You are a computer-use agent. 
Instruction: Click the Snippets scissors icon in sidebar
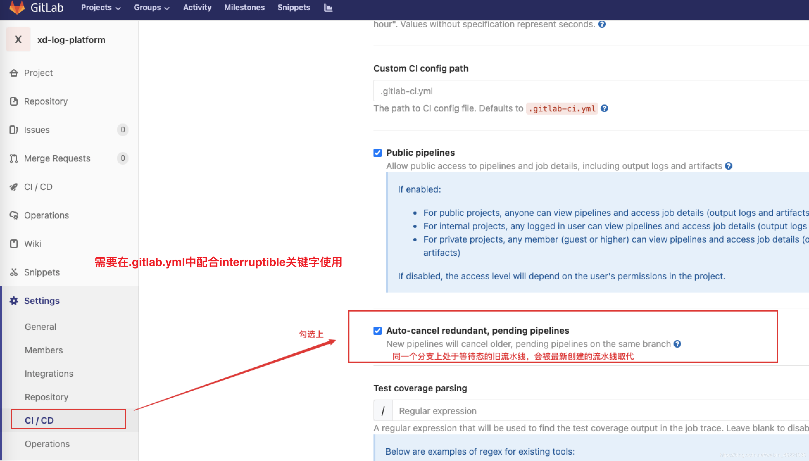pos(14,272)
